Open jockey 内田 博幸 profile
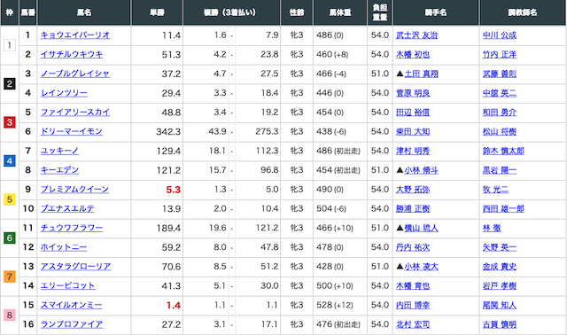The height and width of the screenshot is (335, 567). (x=413, y=305)
